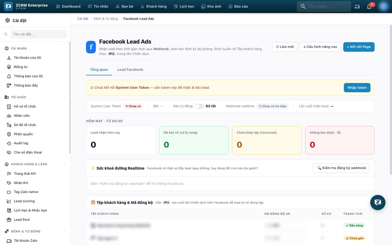Click Kết nối Page button
Viewport: 392px width, 245px height.
pos(359,47)
